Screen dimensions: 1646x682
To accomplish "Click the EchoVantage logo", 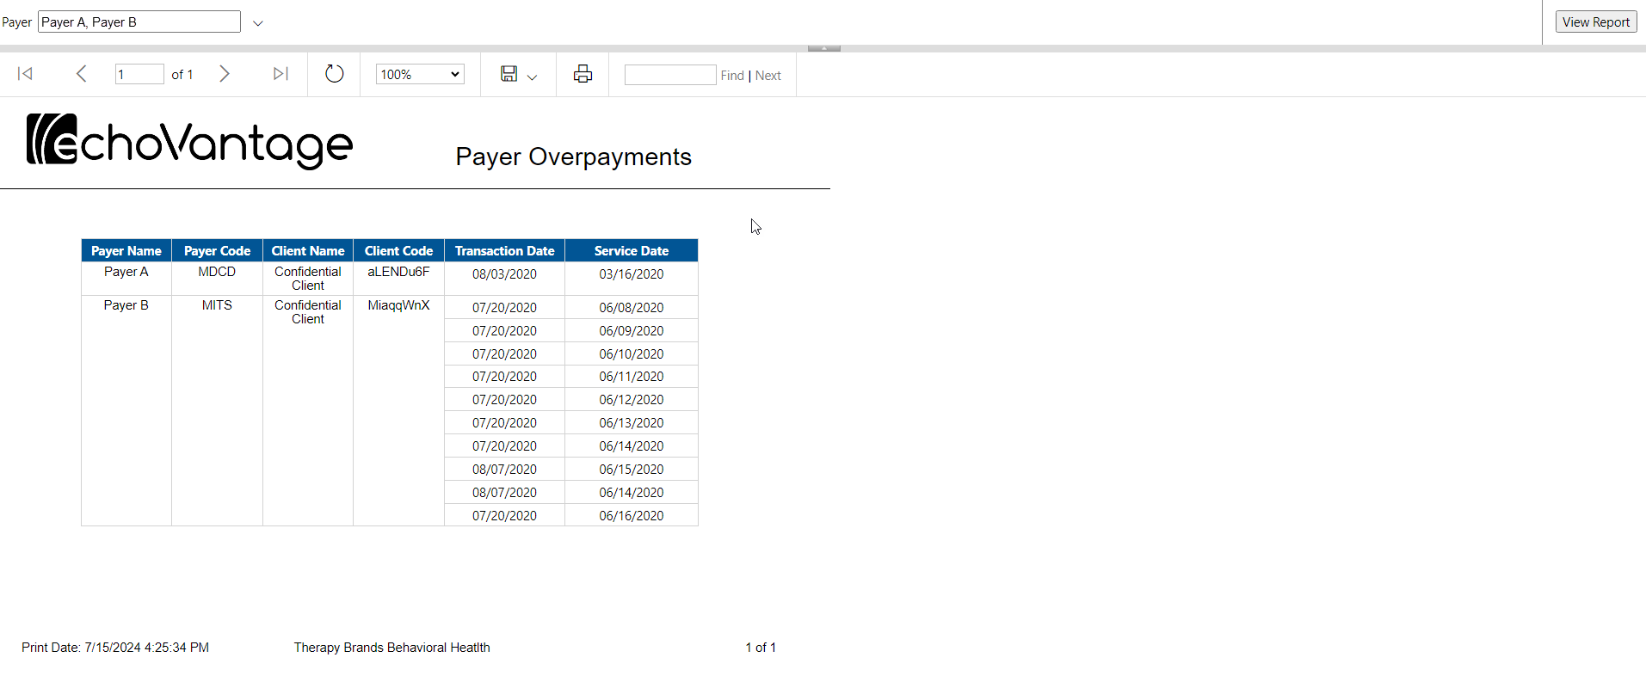I will tap(189, 140).
